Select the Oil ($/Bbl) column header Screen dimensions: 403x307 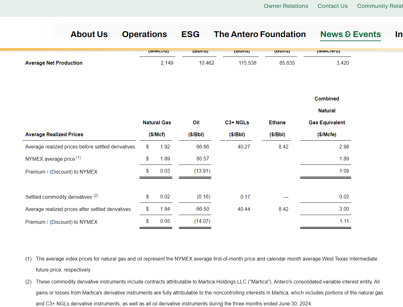196,128
